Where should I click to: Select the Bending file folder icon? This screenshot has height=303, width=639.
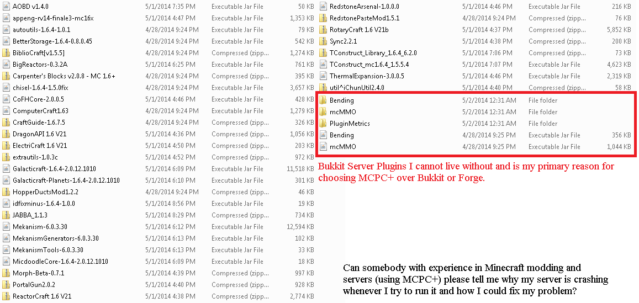(323, 100)
